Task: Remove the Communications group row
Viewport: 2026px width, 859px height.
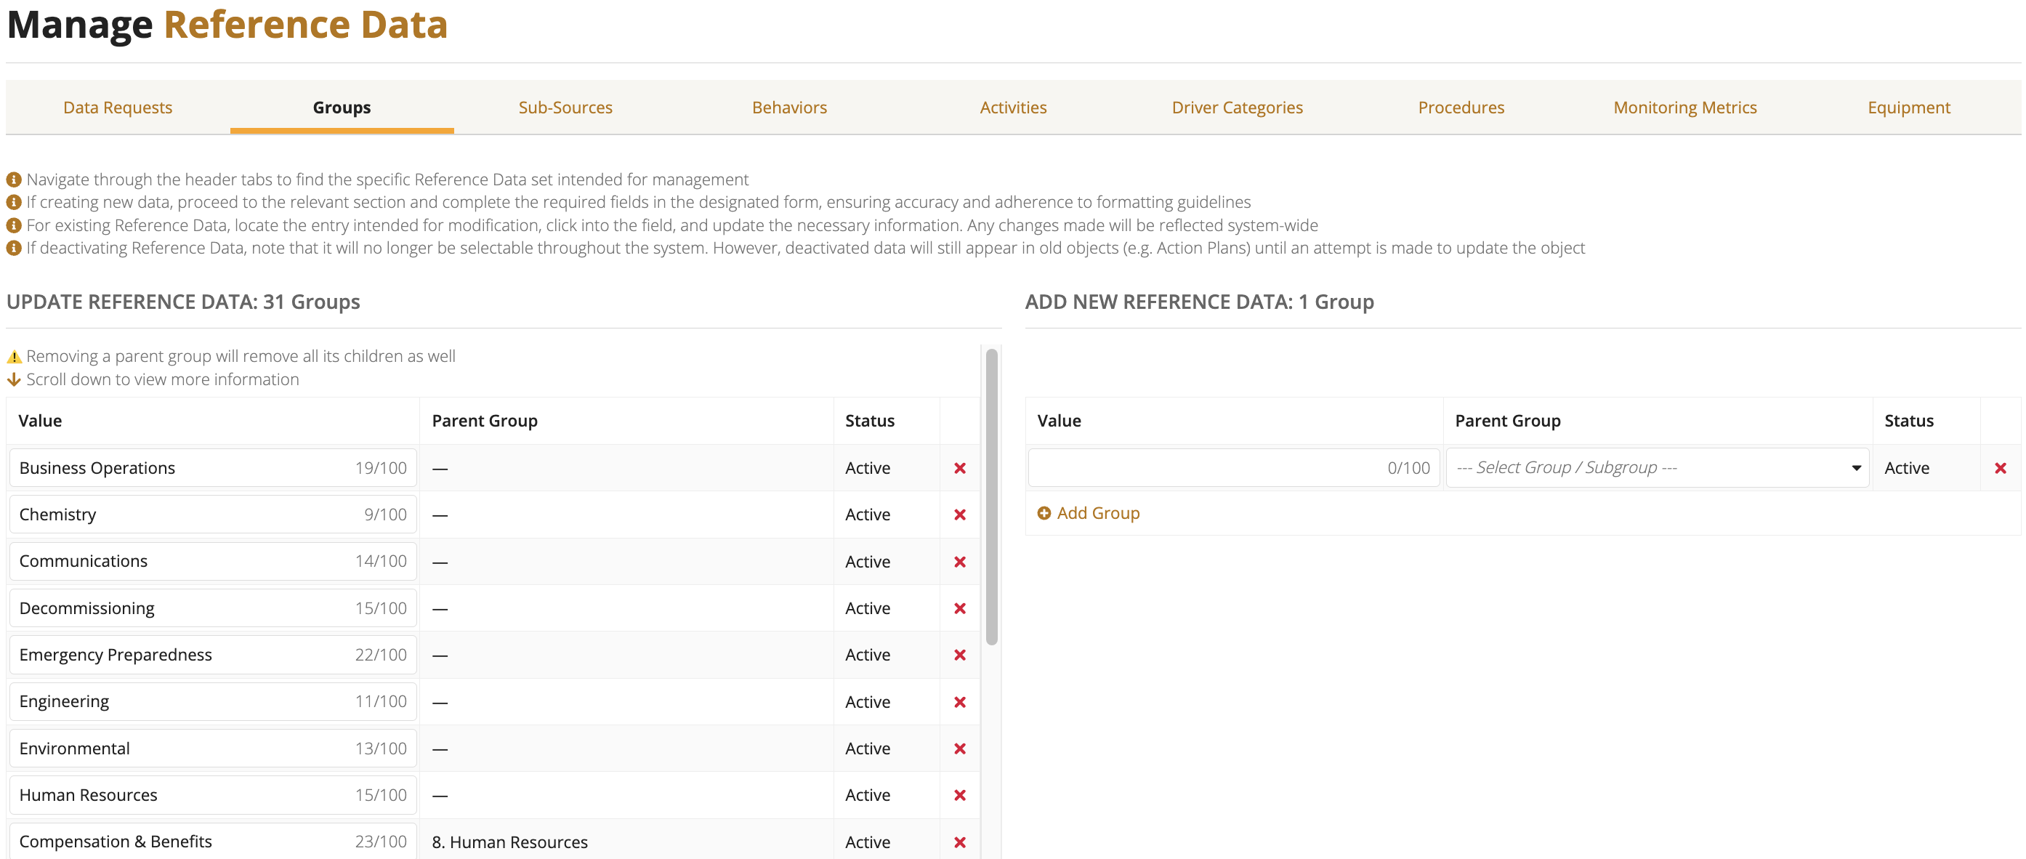Action: point(959,562)
